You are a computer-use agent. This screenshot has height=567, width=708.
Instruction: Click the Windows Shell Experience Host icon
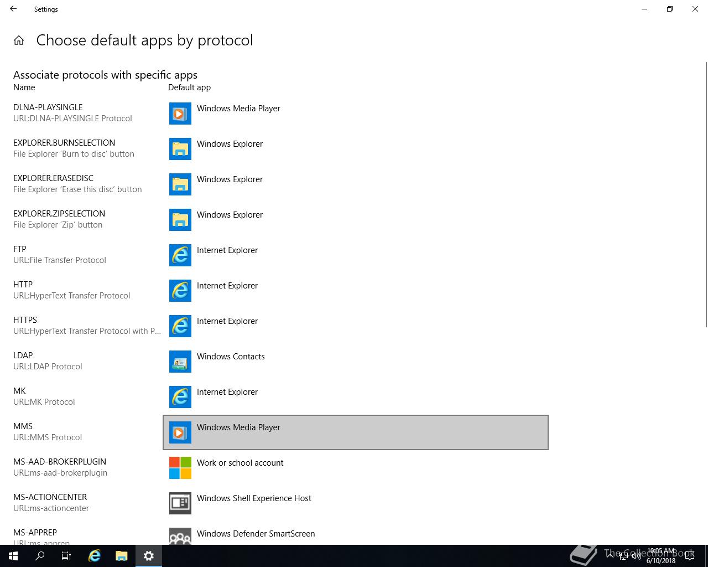coord(180,503)
